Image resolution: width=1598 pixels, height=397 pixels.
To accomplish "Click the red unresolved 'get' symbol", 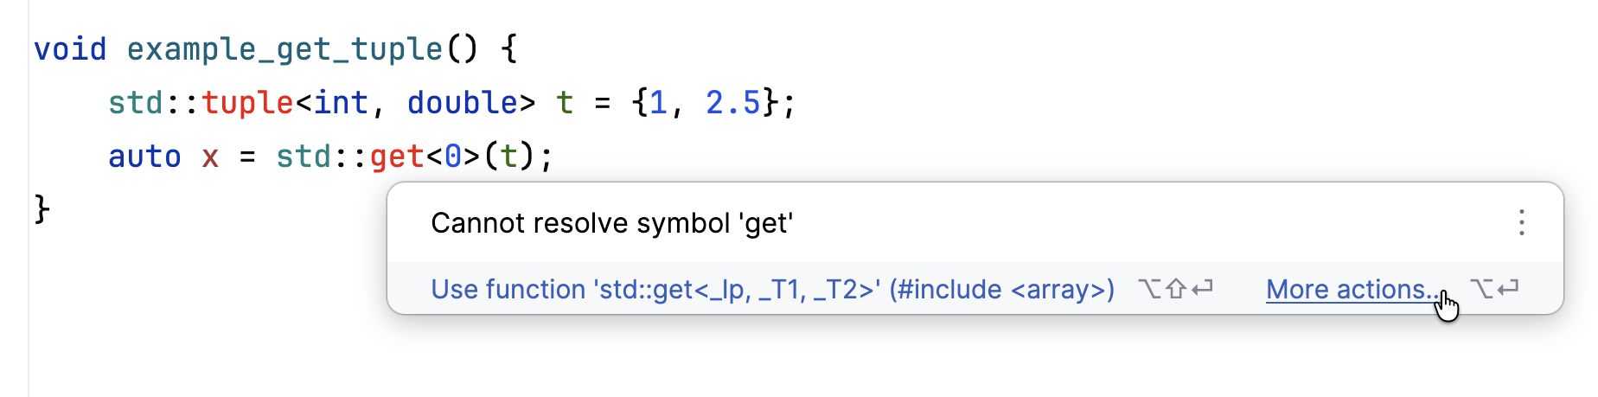I will coord(397,157).
